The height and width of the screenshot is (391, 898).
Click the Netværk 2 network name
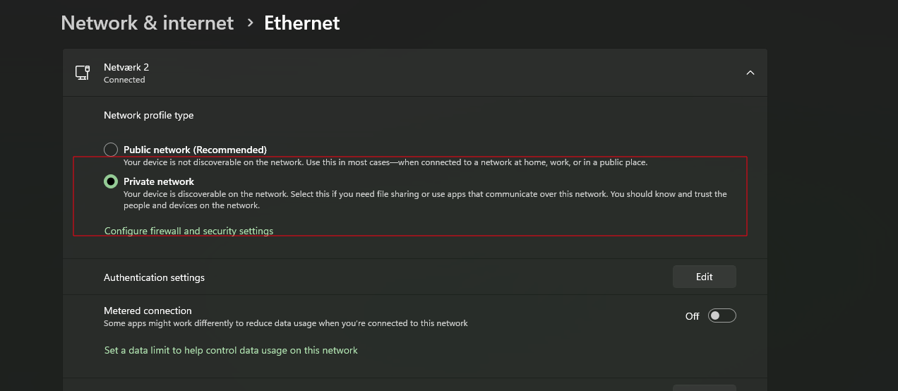pos(126,67)
